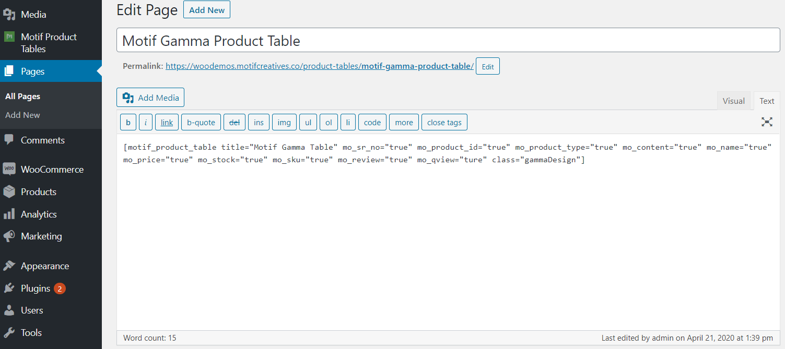Click the b-quote quicktag button
The image size is (785, 349).
coord(201,122)
